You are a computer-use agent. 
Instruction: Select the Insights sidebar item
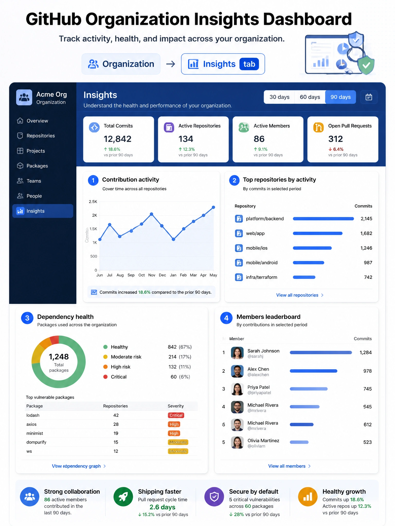point(43,211)
